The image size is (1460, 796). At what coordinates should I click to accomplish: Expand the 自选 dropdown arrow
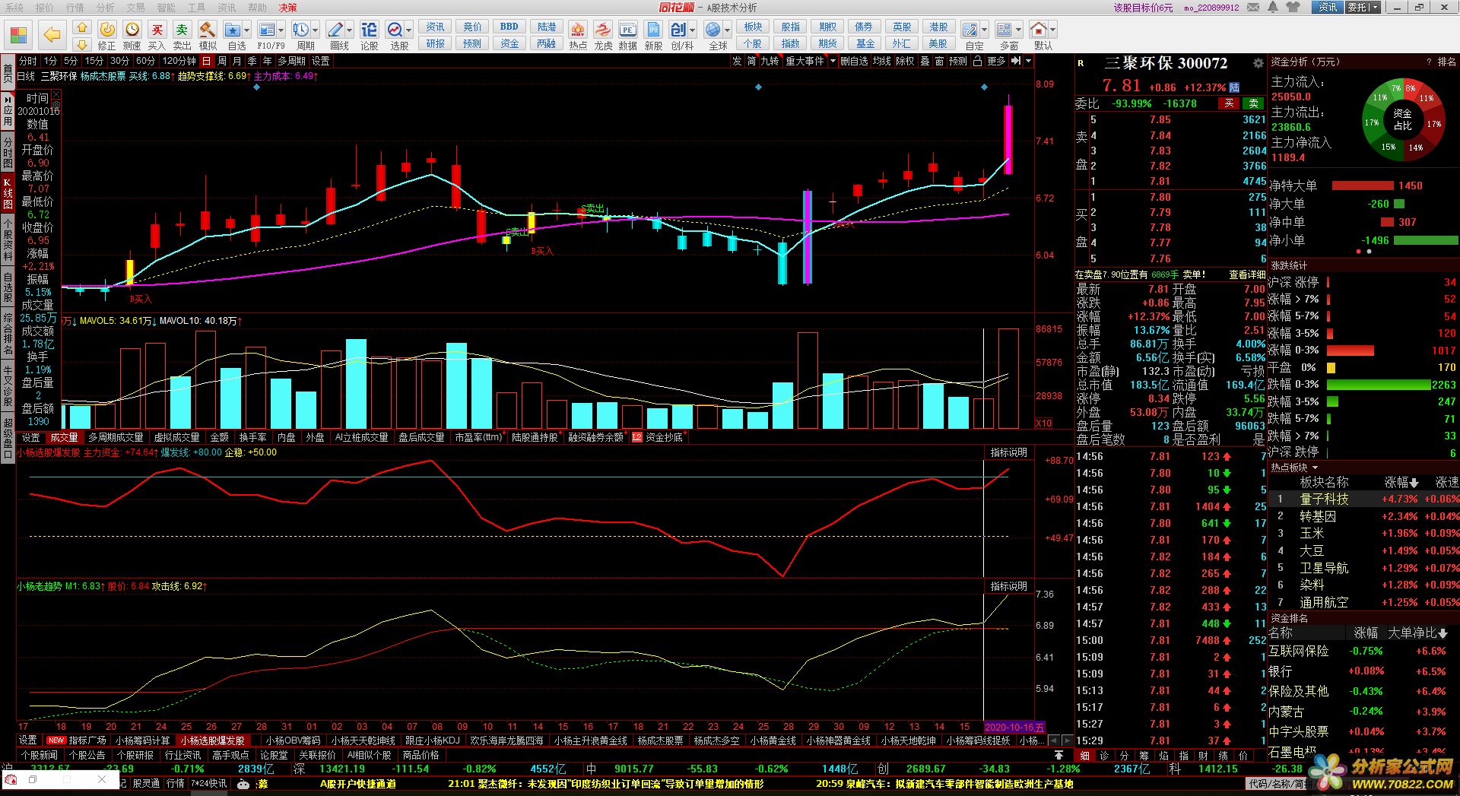tap(248, 30)
